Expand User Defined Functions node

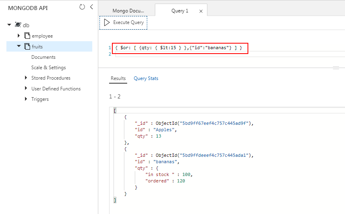[26, 88]
